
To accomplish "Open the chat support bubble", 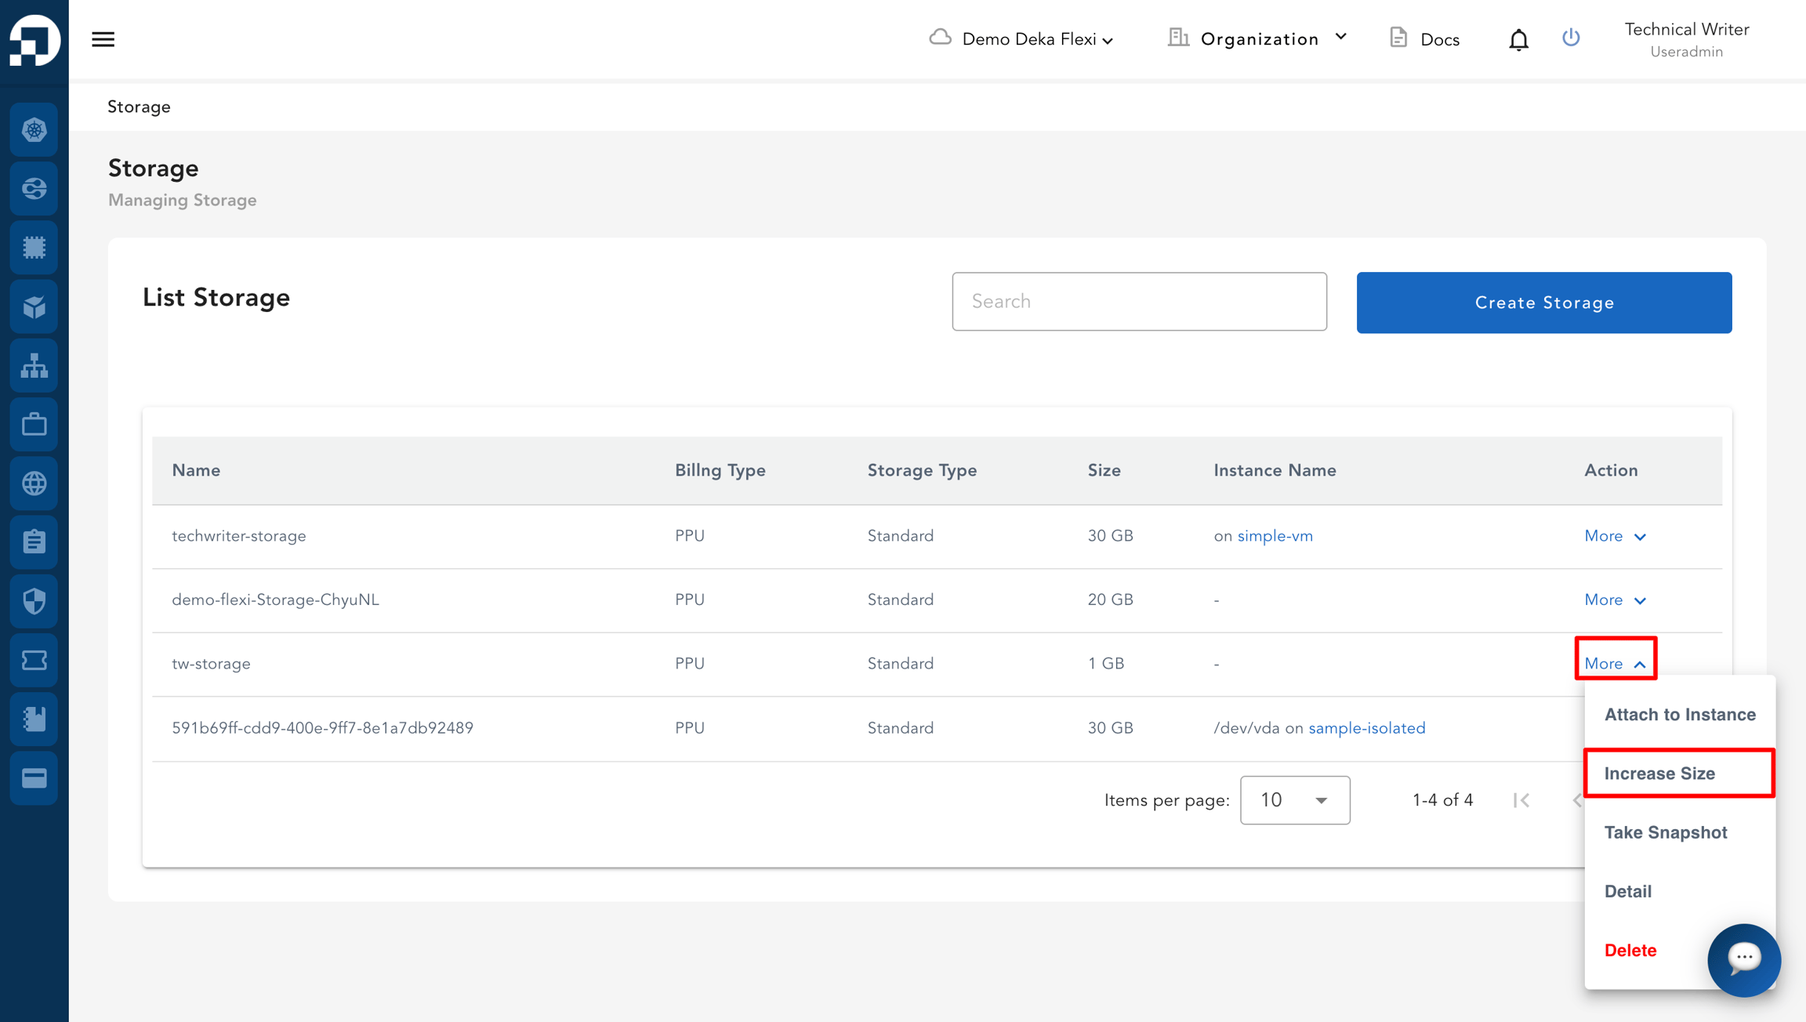I will point(1743,959).
